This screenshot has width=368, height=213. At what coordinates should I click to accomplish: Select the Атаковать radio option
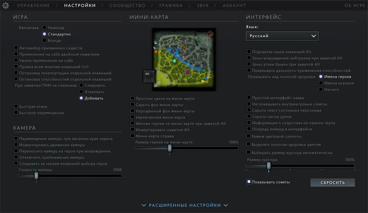click(x=81, y=92)
